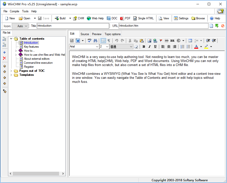Expand the How to... book node
Viewport: 227px width, 183px height.
pyautogui.click(x=16, y=51)
